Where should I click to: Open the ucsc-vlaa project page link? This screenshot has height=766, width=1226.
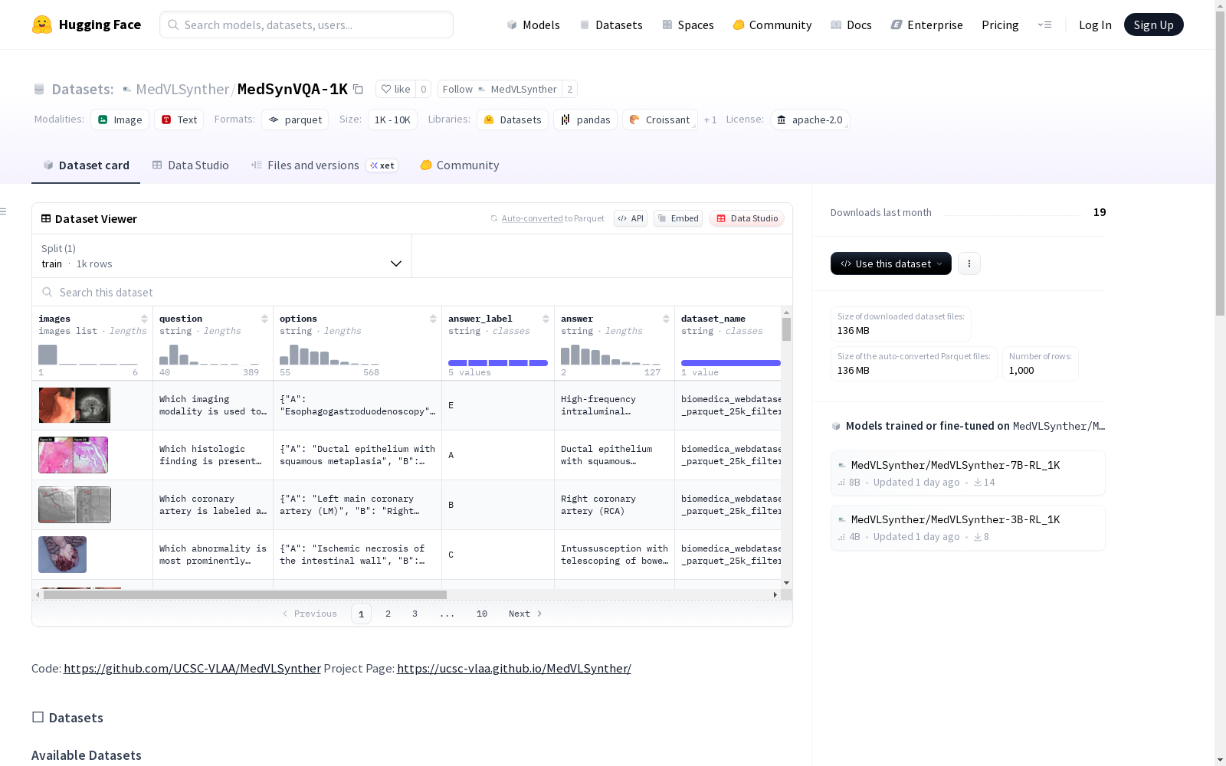coord(514,668)
